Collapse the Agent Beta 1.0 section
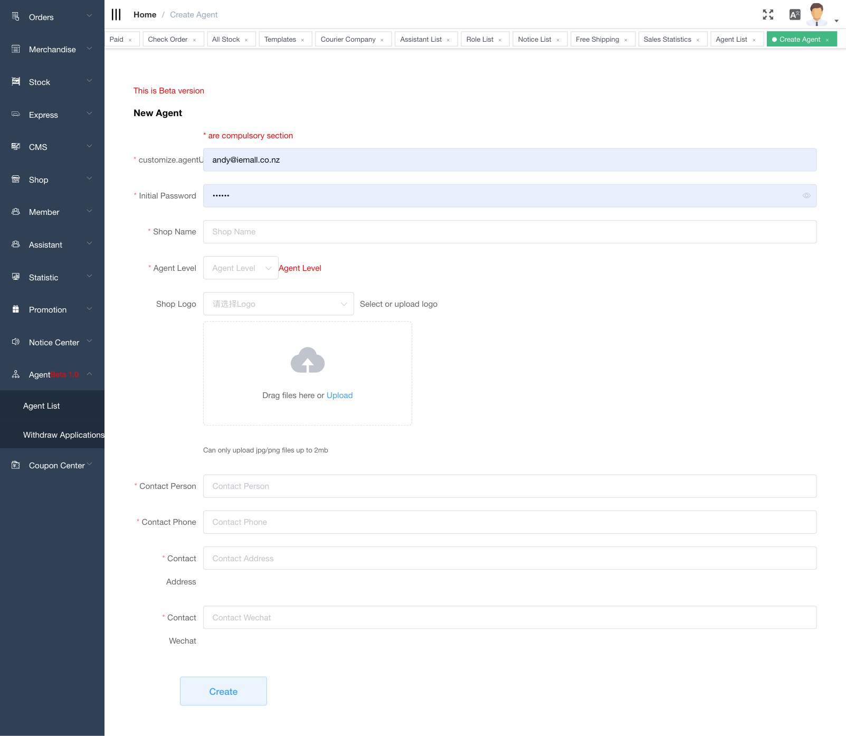Screen dimensions: 846x736 90,374
